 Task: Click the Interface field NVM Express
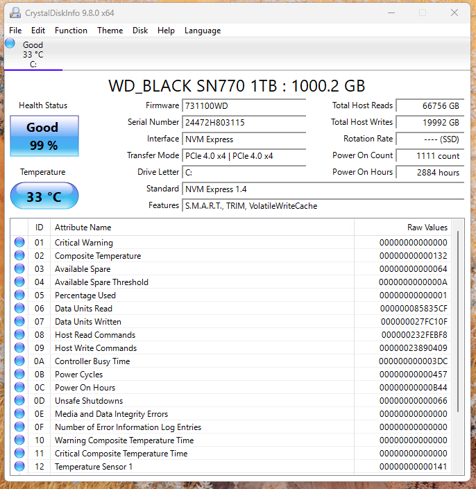click(x=244, y=139)
